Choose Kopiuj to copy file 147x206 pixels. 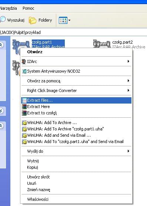pos(76,167)
